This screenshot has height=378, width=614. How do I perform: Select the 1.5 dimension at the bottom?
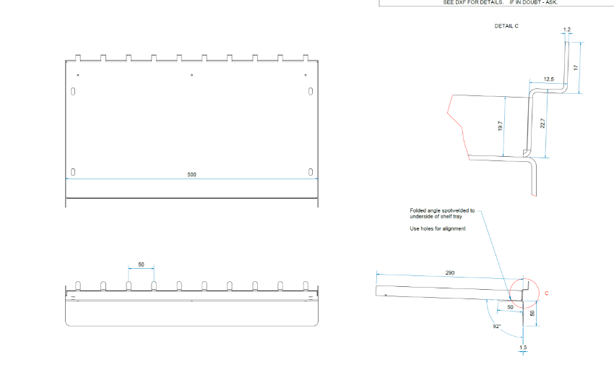(x=523, y=348)
